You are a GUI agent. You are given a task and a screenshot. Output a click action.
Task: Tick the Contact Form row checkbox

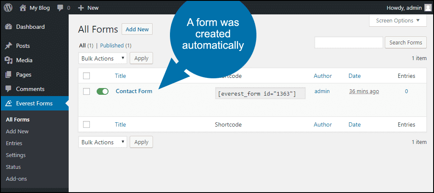click(x=86, y=91)
